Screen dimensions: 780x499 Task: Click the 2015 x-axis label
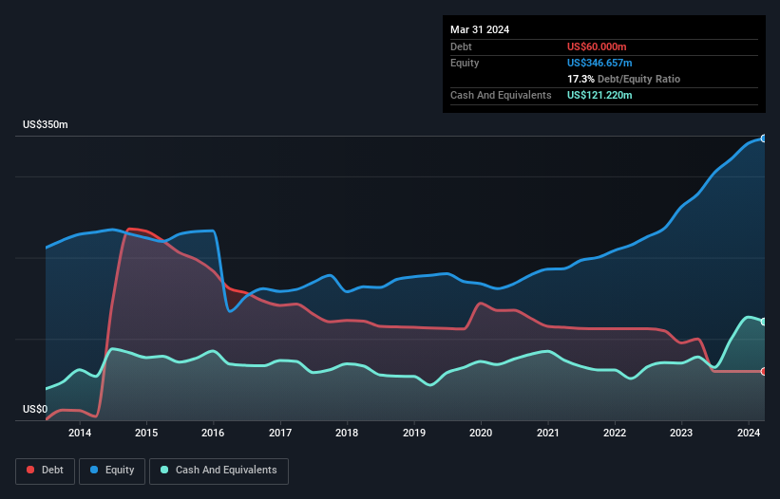click(x=146, y=433)
